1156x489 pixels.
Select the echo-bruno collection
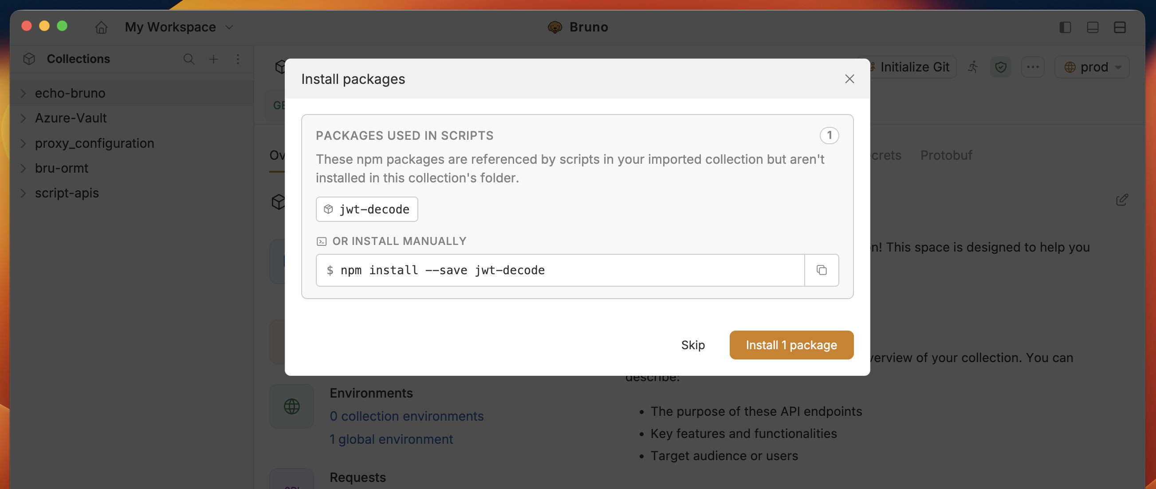[132, 93]
